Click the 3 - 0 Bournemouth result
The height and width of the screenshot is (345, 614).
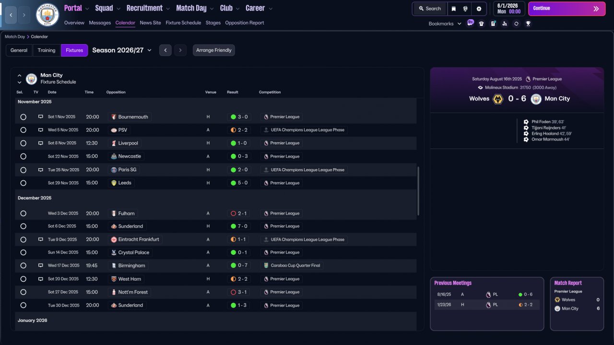tap(239, 117)
